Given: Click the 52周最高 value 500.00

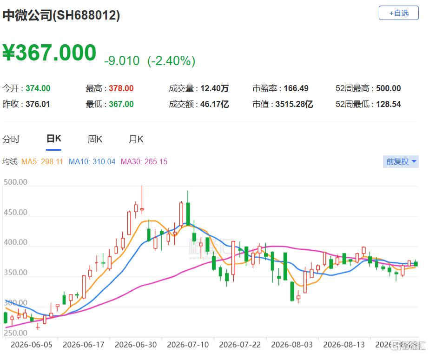Looking at the screenshot, I should point(389,88).
